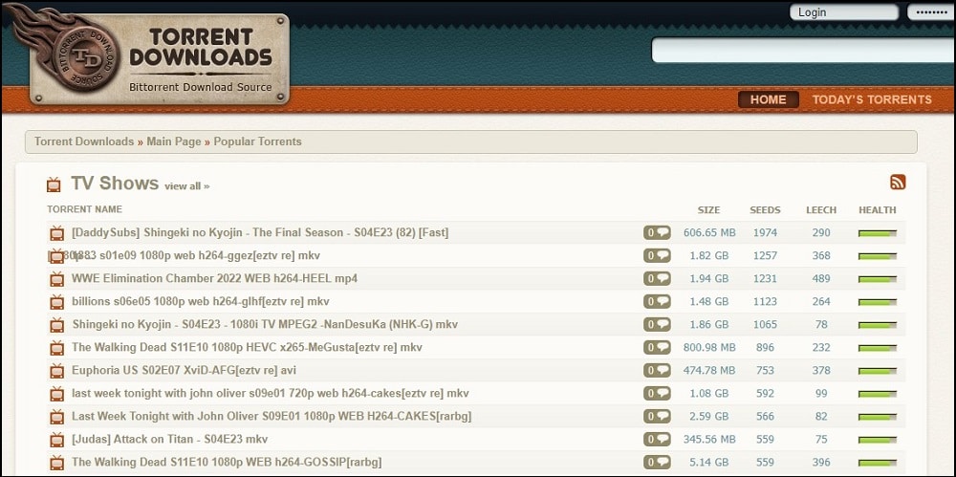Click TV icon for Walking Dead GOSSIP rarbg row
The height and width of the screenshot is (477, 956).
pyautogui.click(x=56, y=463)
